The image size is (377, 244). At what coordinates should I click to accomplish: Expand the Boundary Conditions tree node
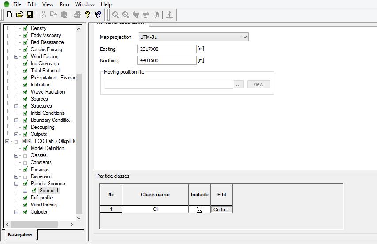coord(16,120)
